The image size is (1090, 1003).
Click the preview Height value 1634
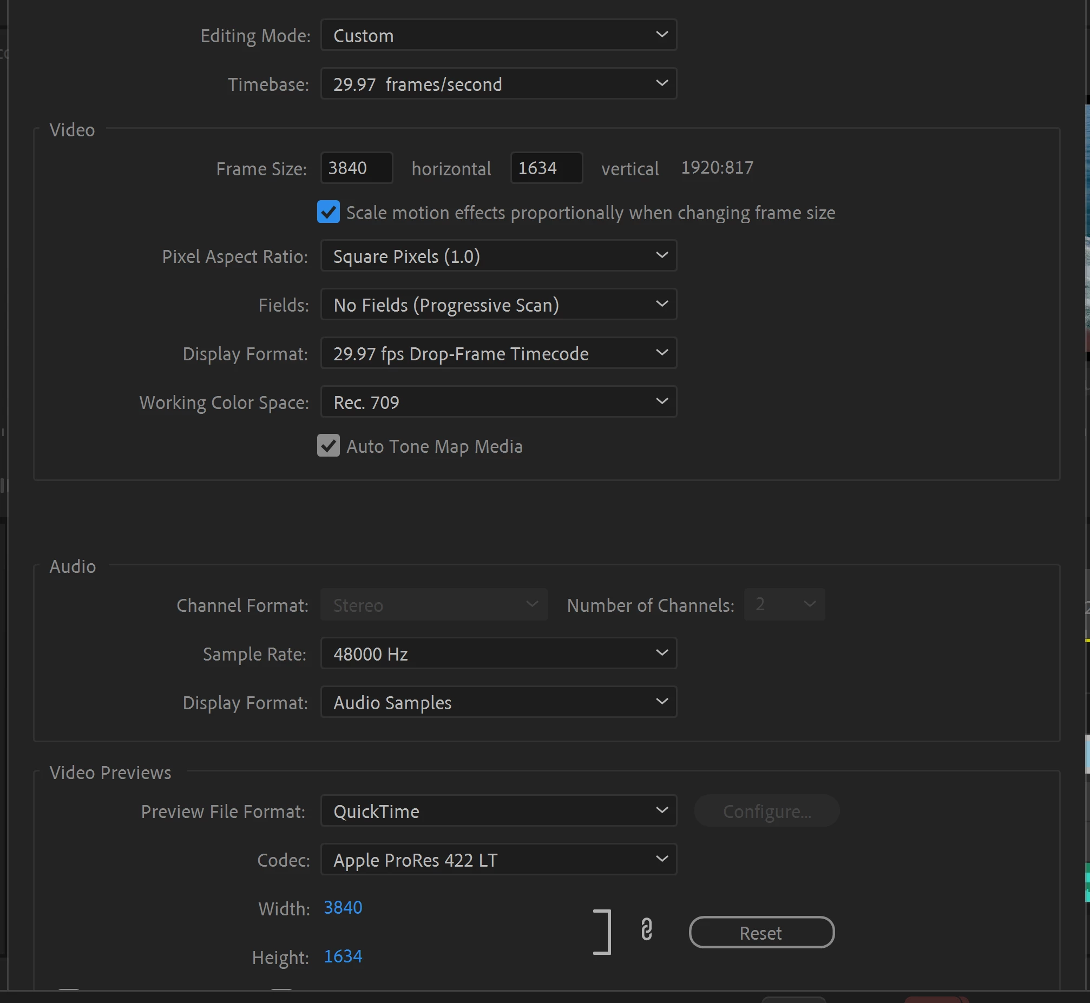pos(343,956)
